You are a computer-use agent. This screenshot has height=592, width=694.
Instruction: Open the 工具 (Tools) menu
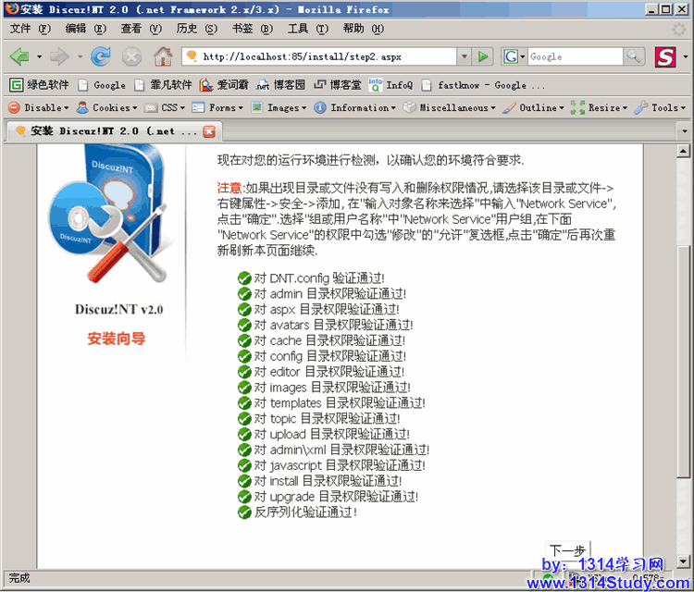coord(301,29)
